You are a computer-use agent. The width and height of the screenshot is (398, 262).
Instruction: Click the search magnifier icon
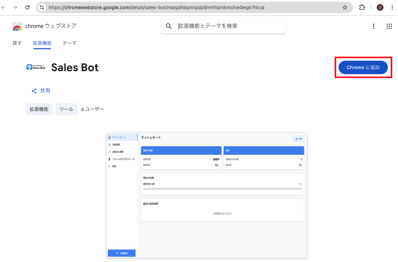[169, 26]
